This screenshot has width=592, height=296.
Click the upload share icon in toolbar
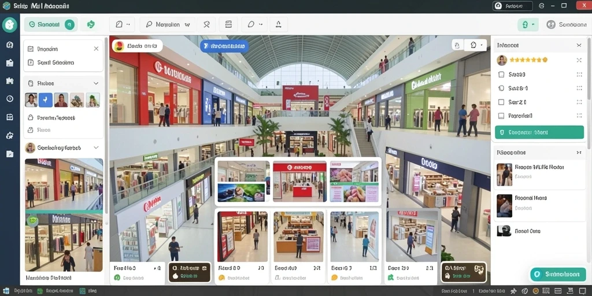[x=279, y=24]
